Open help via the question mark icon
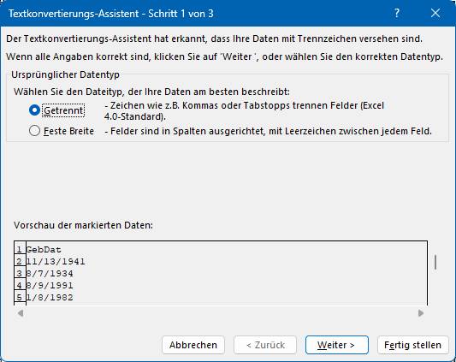Image resolution: width=456 pixels, height=362 pixels. (x=397, y=13)
